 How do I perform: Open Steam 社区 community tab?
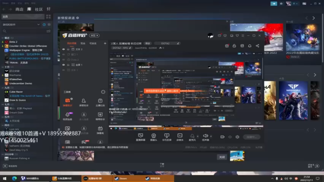tap(38, 9)
